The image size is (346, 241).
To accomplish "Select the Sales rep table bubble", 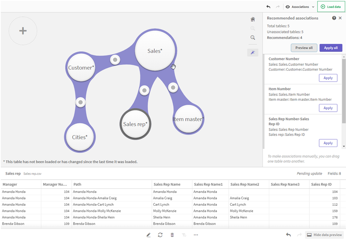I will click(135, 124).
